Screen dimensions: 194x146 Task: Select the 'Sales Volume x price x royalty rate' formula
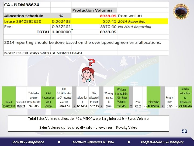pos(88,128)
